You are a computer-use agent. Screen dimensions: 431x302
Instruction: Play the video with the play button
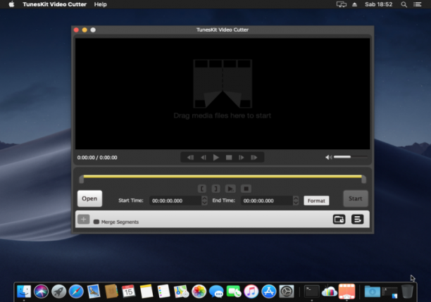[216, 158]
